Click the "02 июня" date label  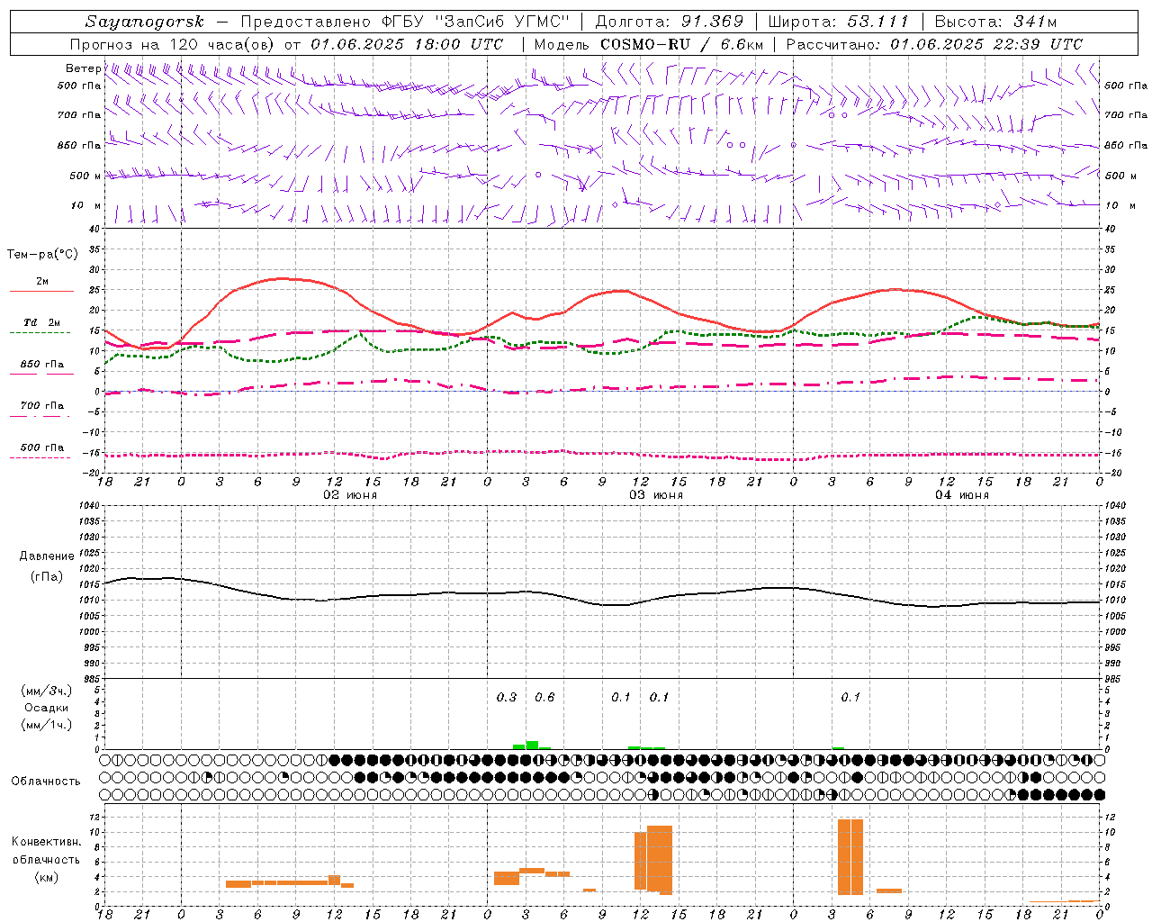click(349, 495)
